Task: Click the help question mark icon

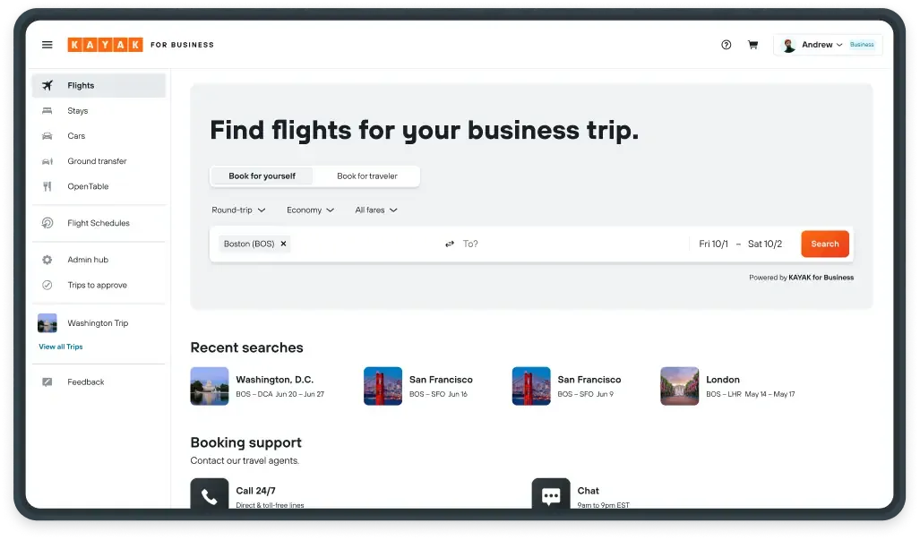Action: point(727,45)
